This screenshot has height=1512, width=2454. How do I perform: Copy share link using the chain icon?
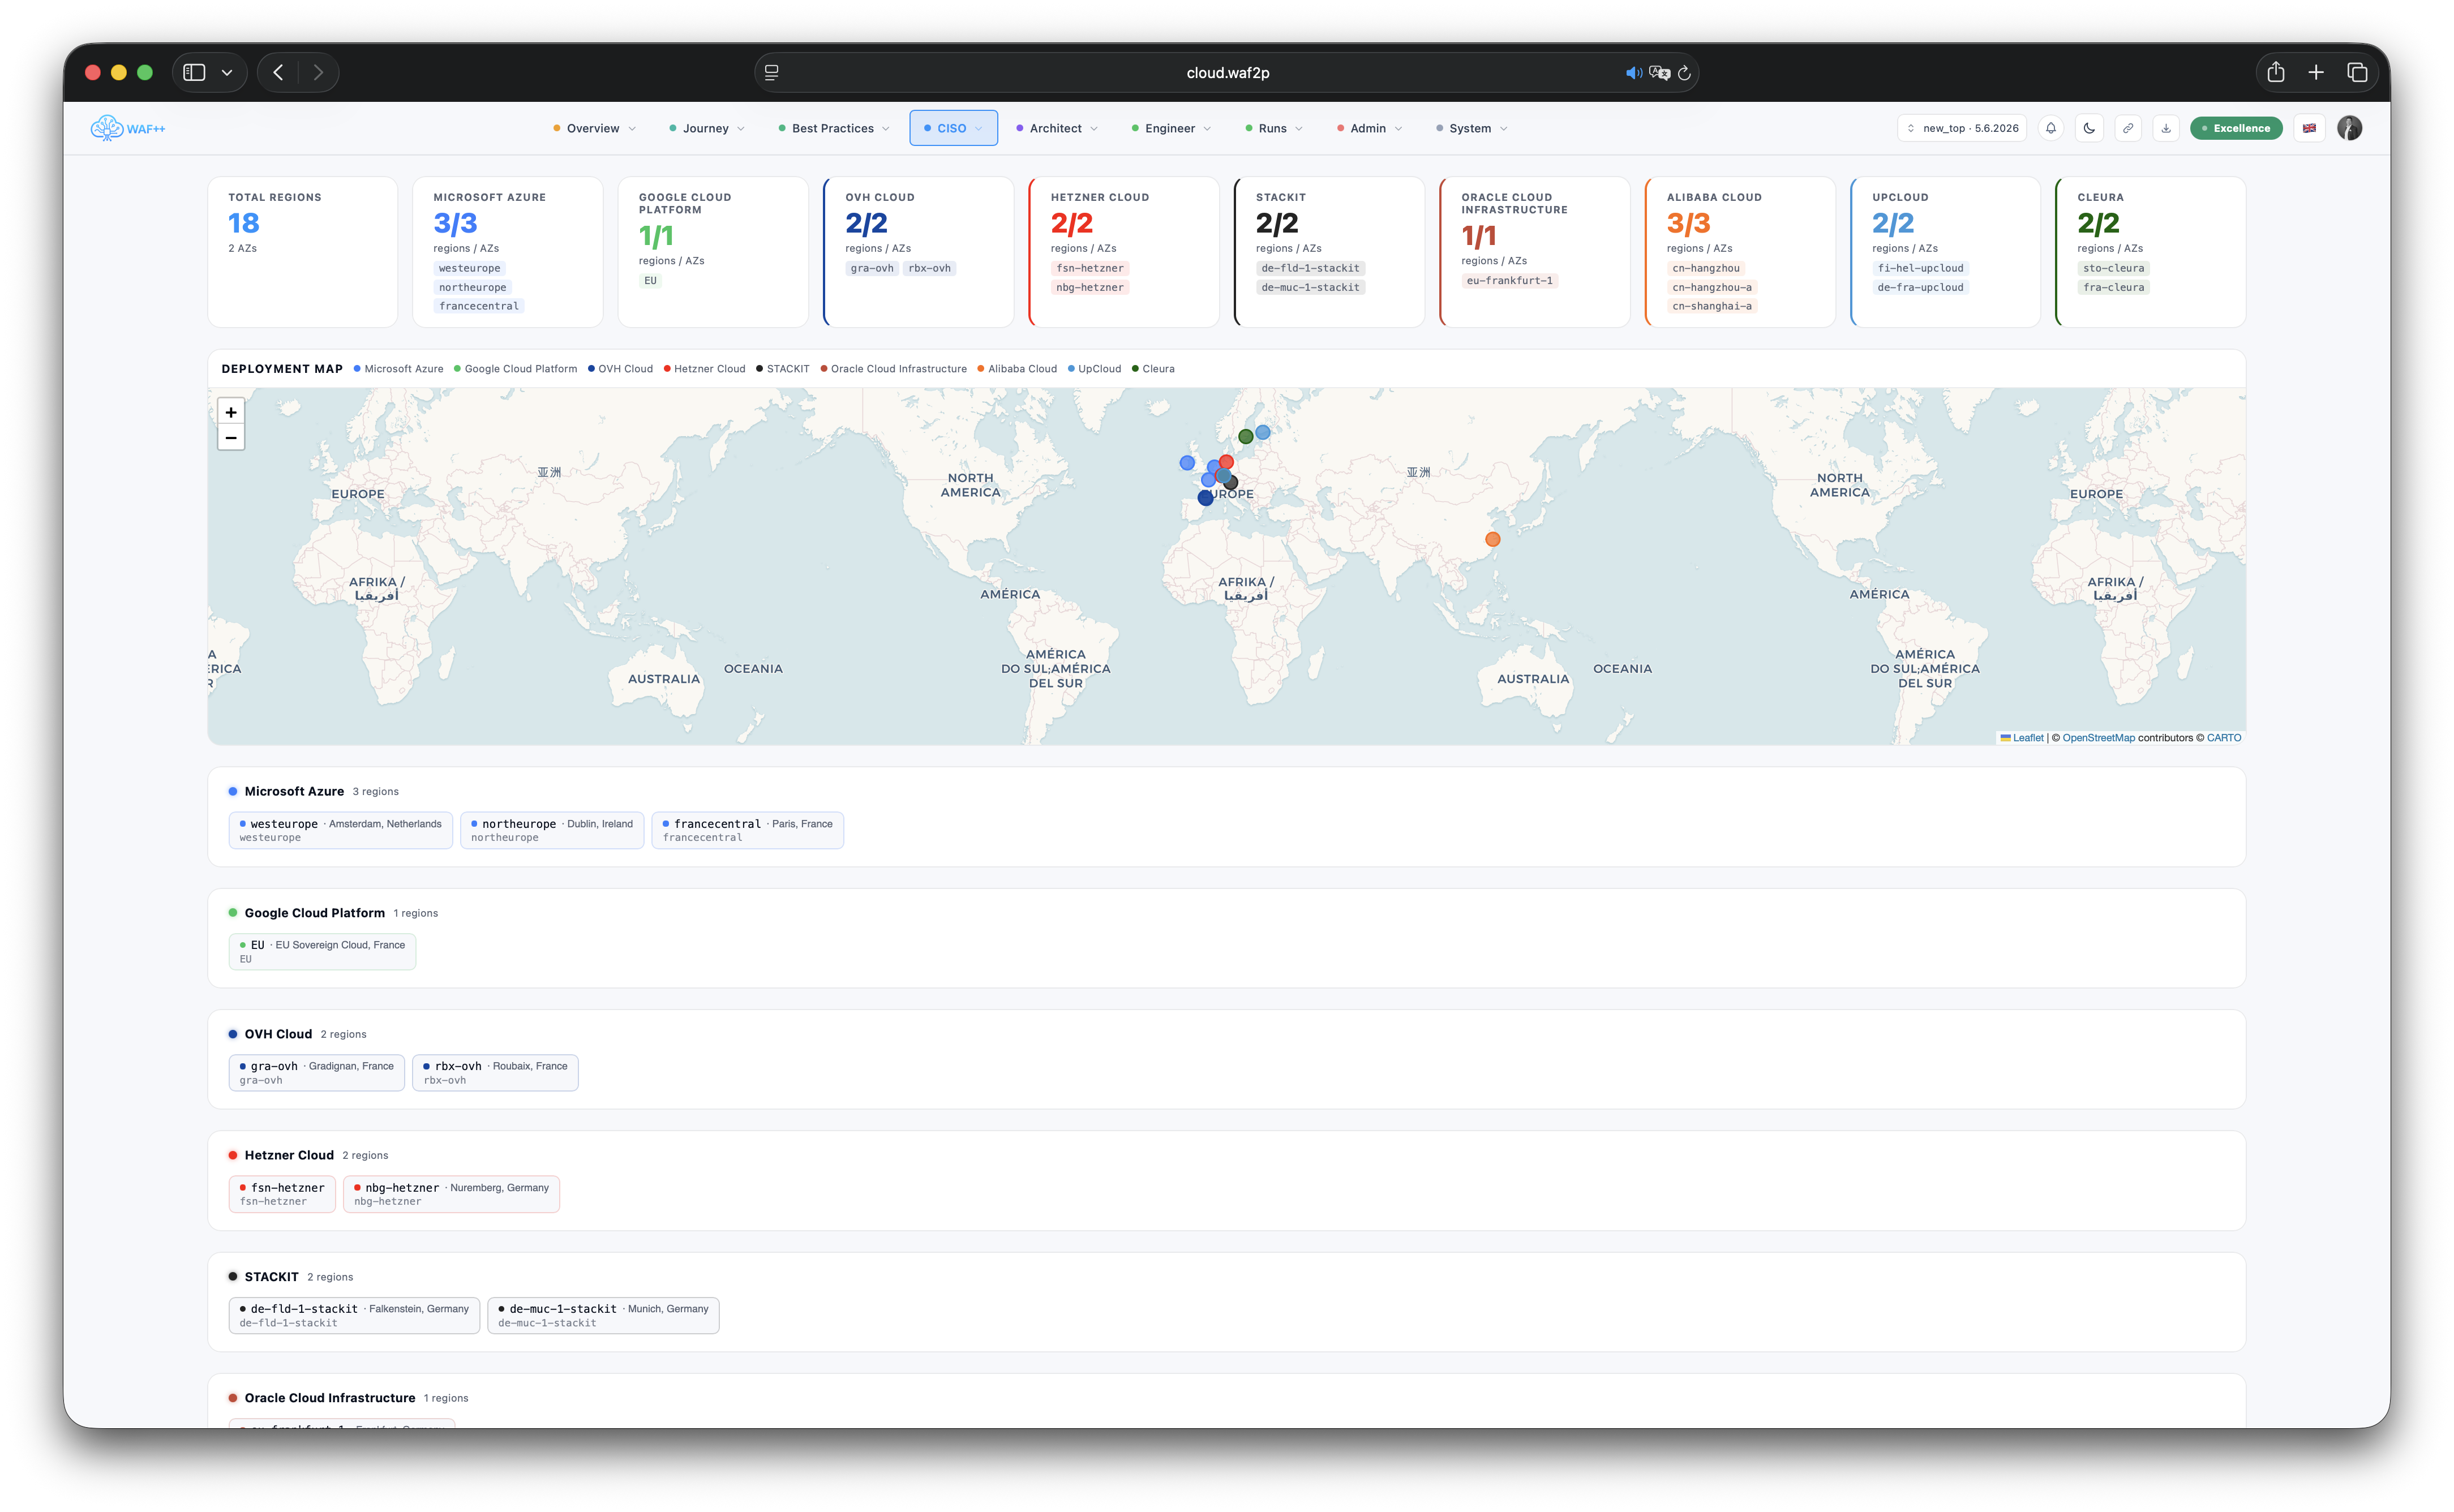[x=2128, y=128]
